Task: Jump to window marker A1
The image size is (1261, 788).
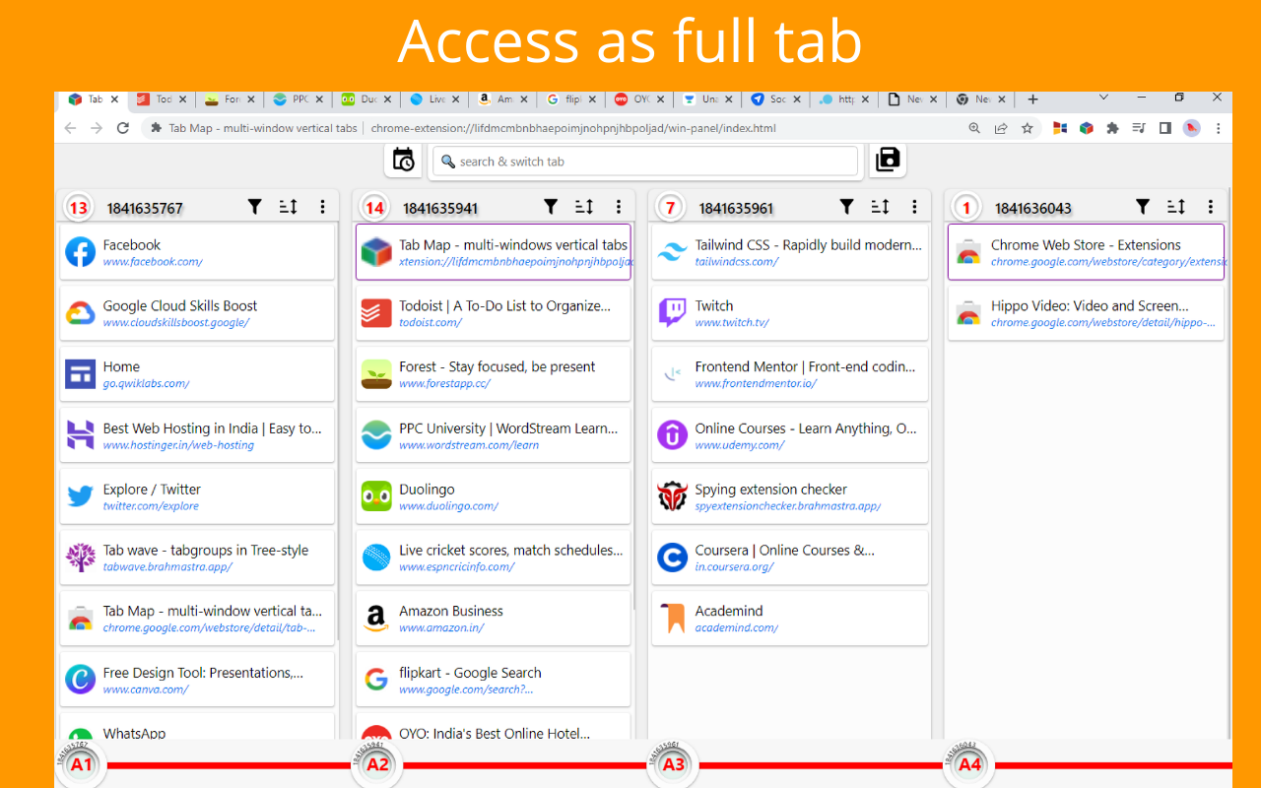Action: (81, 764)
